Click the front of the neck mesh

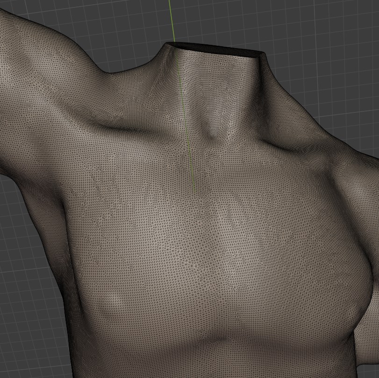point(213,93)
